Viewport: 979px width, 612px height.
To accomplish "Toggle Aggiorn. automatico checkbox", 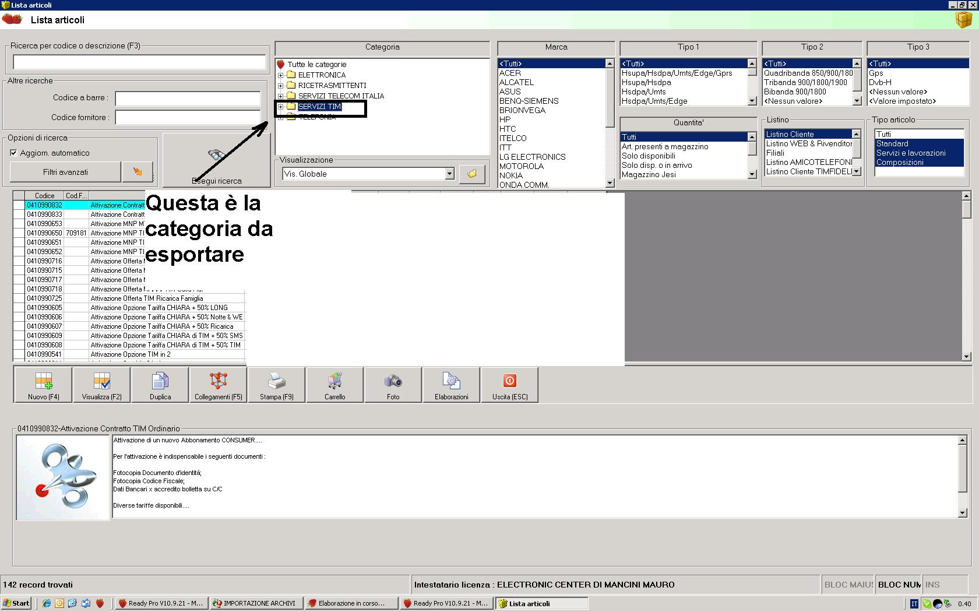I will click(x=13, y=153).
